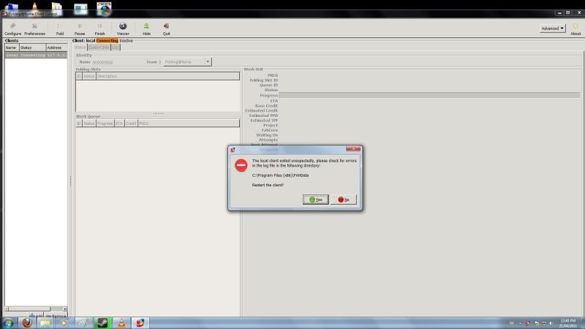Image resolution: width=585 pixels, height=329 pixels.
Task: Open the Configure toolbar icon
Action: coord(12,29)
